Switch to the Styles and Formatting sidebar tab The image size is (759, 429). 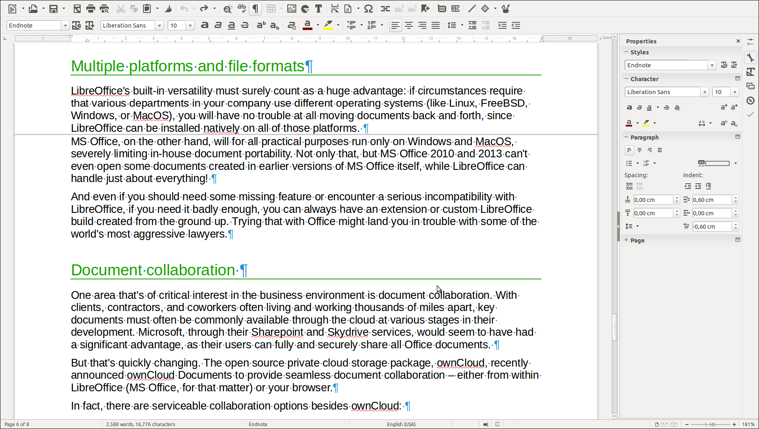[750, 72]
